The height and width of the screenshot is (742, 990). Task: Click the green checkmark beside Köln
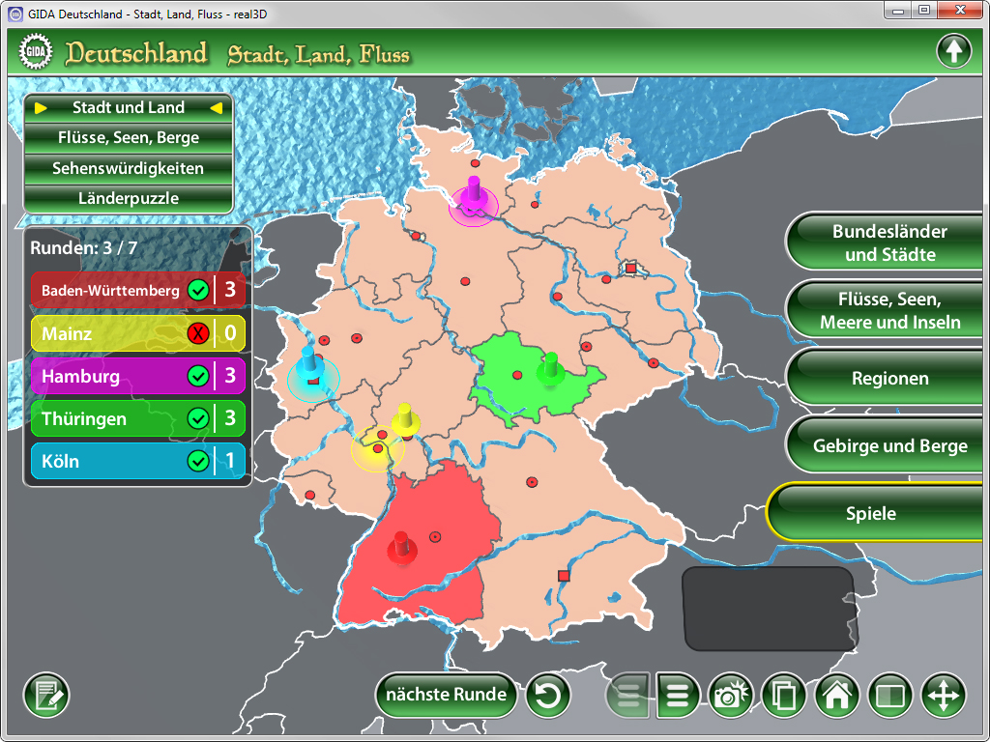click(x=198, y=461)
